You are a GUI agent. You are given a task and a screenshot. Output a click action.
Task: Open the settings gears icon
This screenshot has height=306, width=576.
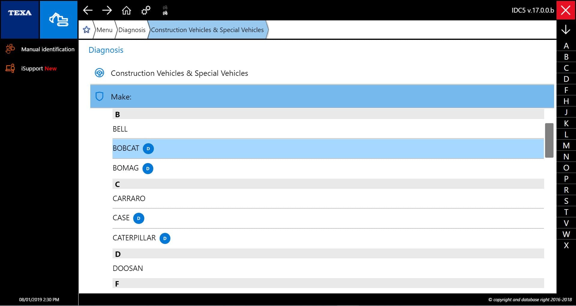[146, 10]
